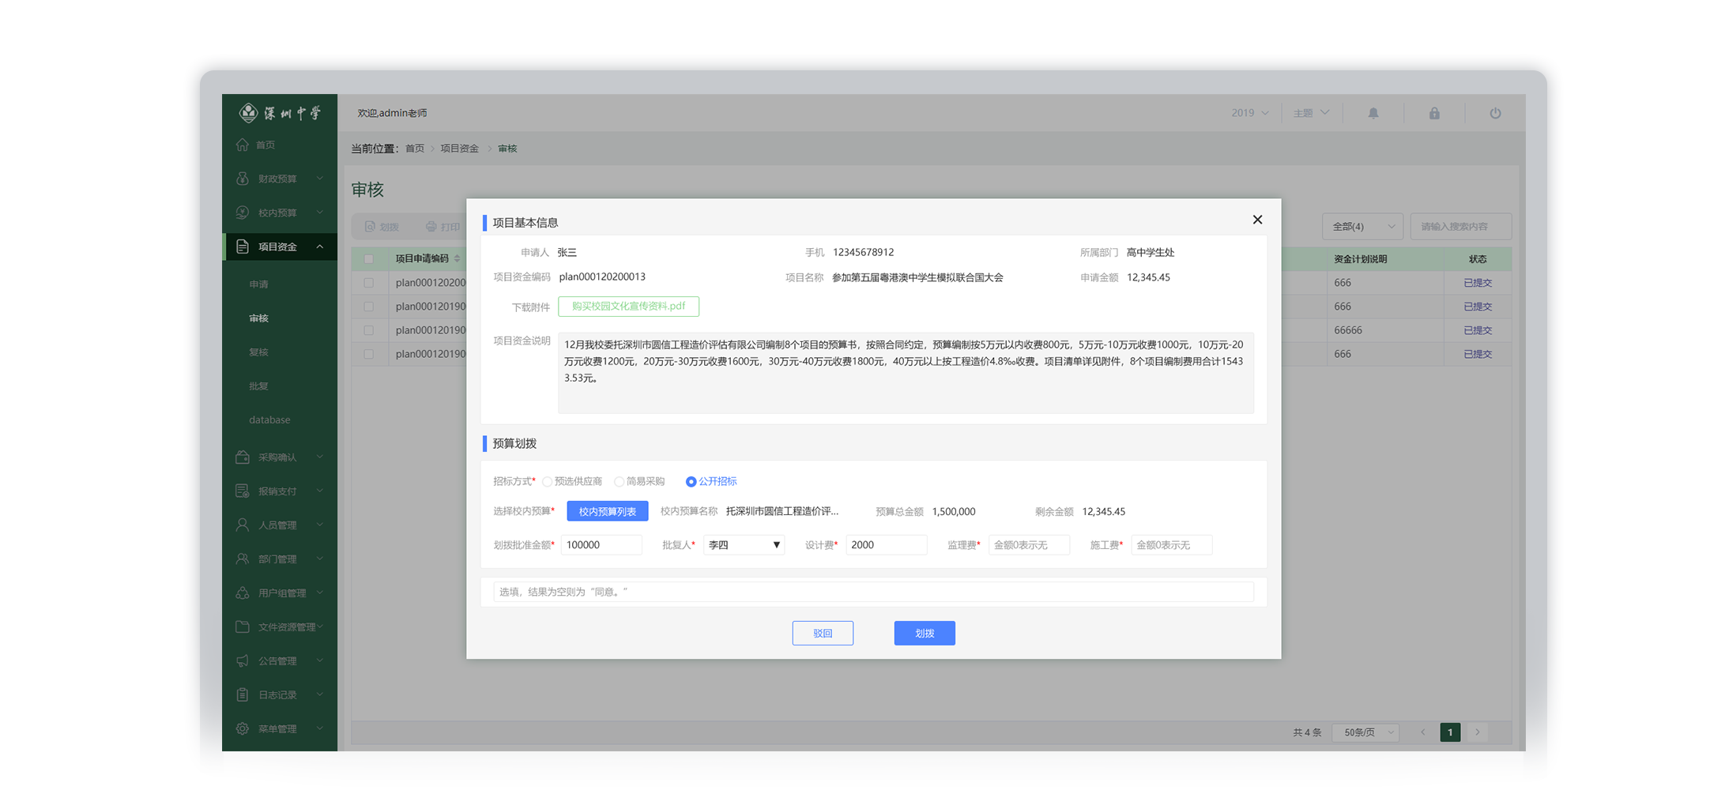Viewport: 1725px width, 794px height.
Task: Click the 采购确认 bag icon
Action: (243, 457)
